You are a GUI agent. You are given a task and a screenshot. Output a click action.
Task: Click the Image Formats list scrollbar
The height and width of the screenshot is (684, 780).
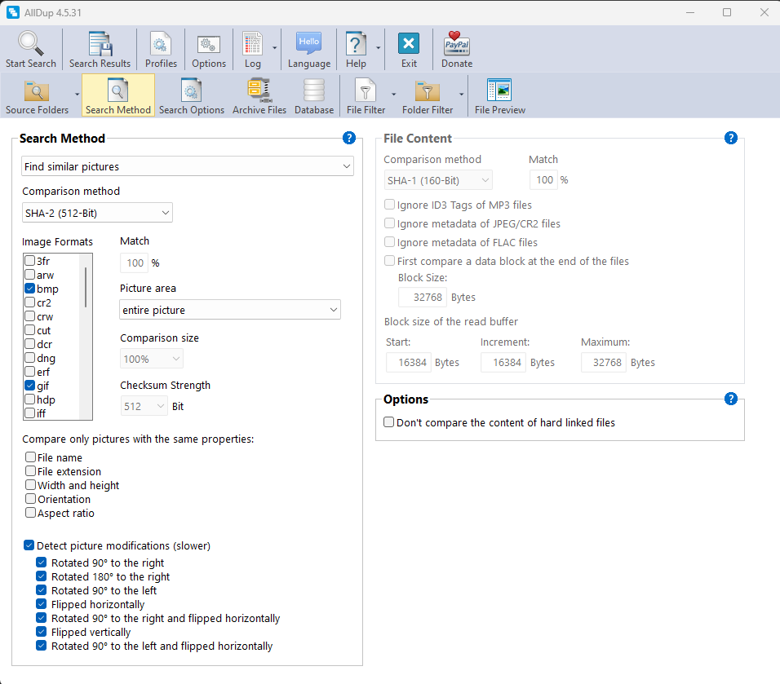[x=86, y=285]
